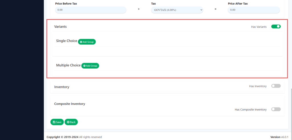Click the Composite Inventory section heading
Screen dimensions: 292x140
(70, 104)
